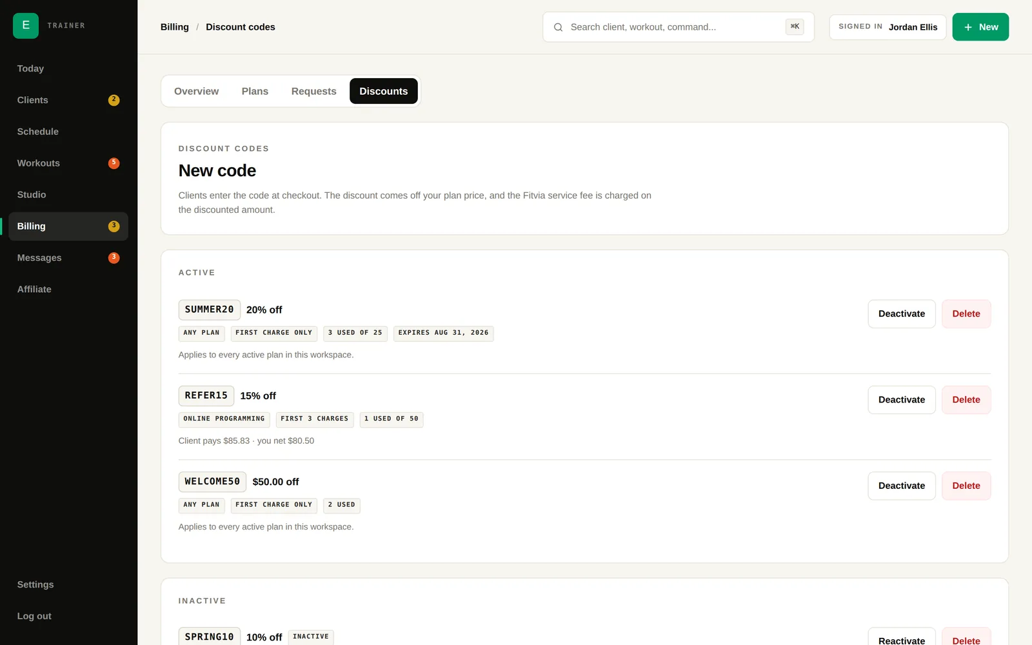Go to the Affiliate page
This screenshot has width=1032, height=645.
point(68,290)
